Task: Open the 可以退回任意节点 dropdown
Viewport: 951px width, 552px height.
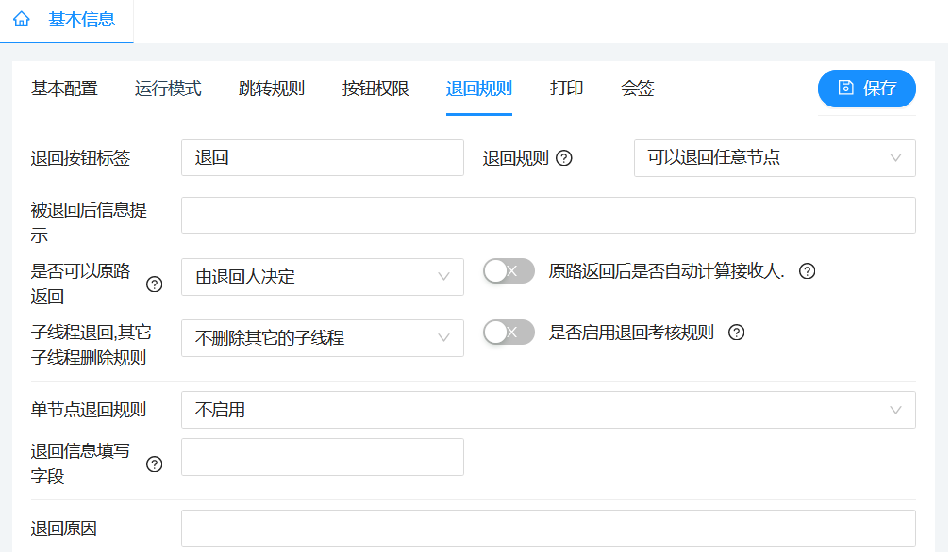Action: [775, 158]
